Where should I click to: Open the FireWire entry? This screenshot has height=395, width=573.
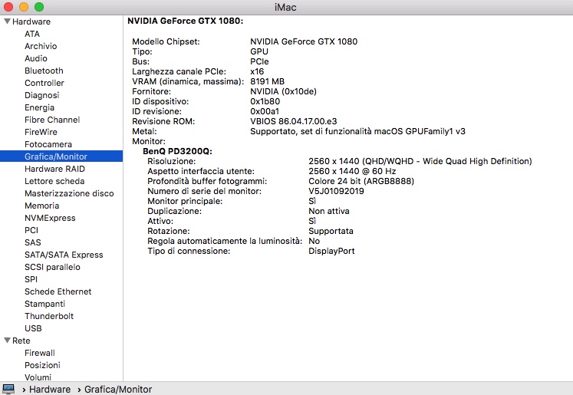[41, 132]
